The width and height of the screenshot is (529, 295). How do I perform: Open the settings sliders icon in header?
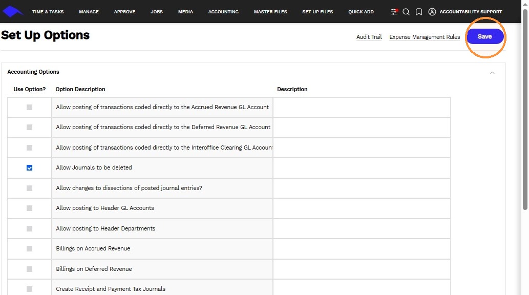(394, 11)
